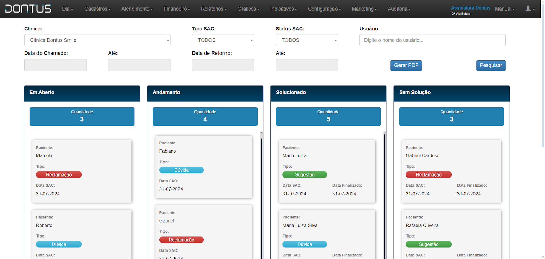Select patient name Gabriel Cardoso
This screenshot has width=545, height=259.
click(x=423, y=156)
